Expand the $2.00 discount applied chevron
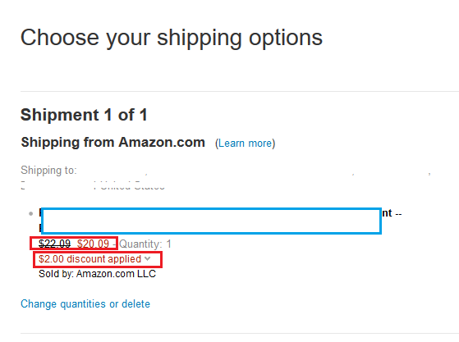The width and height of the screenshot is (459, 342). tap(148, 258)
